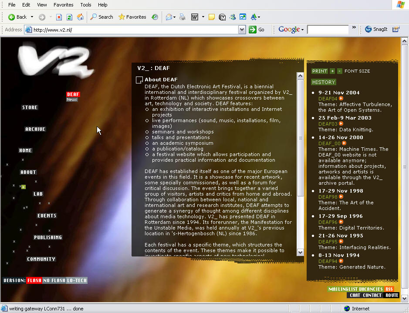Click the Refresh page icon

(x=69, y=17)
